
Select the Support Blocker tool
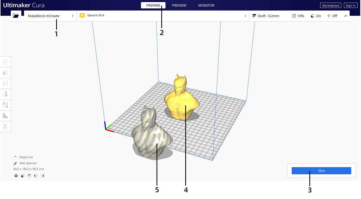coord(6,116)
